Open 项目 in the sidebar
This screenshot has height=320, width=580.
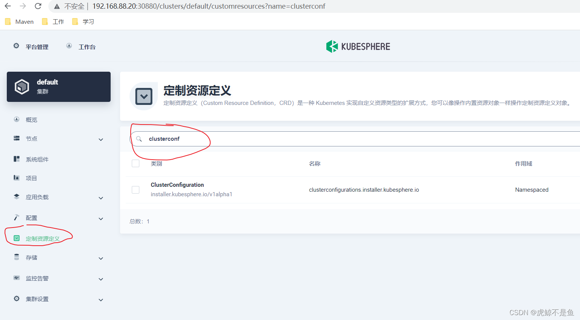[31, 178]
